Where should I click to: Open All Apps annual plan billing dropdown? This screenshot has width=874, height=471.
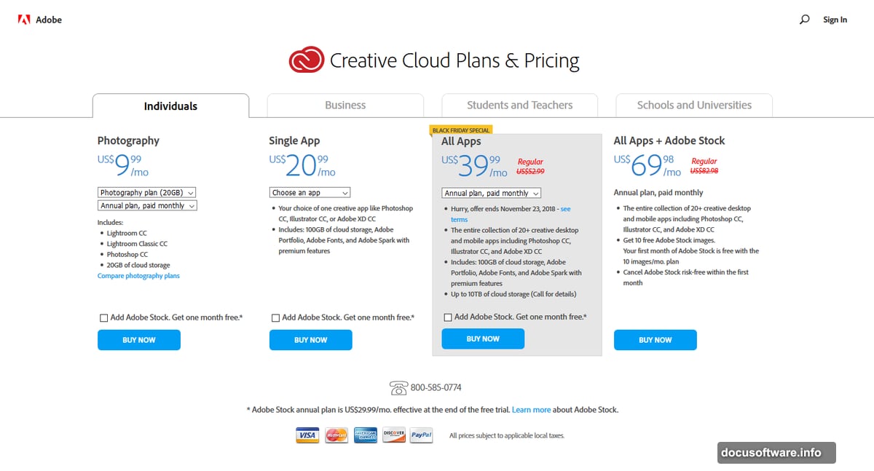coord(492,194)
